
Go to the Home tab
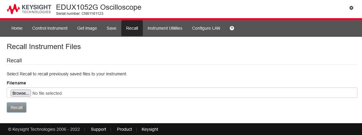[17, 28]
